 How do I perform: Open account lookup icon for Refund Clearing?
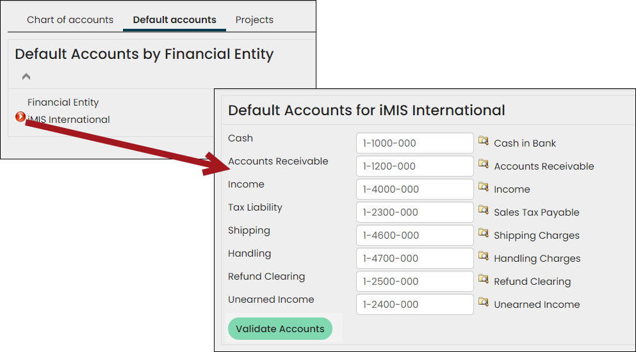tap(483, 279)
